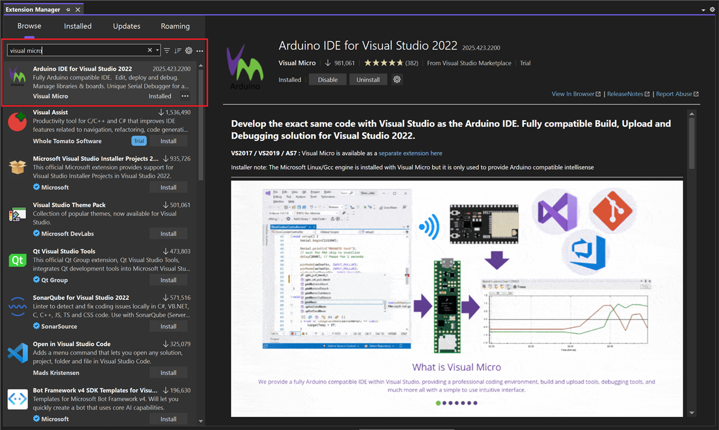Disable the Arduino IDE extension
719x430 pixels.
click(328, 79)
